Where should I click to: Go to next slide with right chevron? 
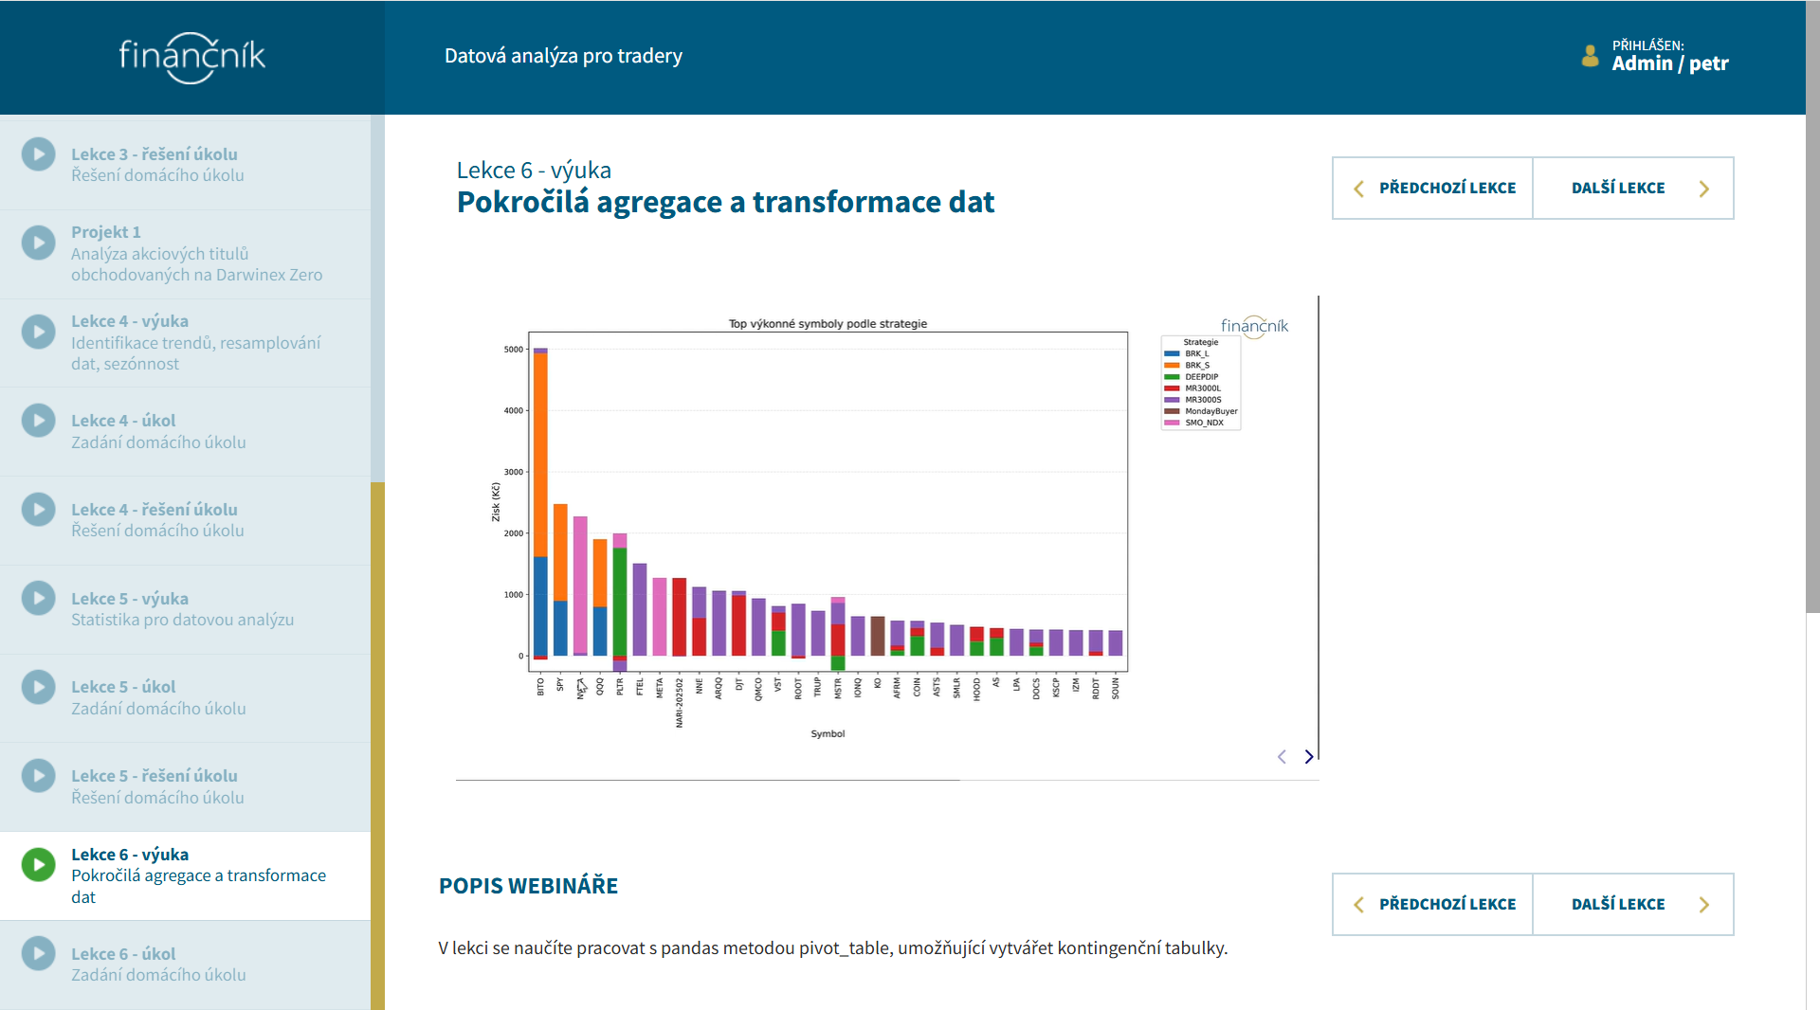tap(1309, 756)
